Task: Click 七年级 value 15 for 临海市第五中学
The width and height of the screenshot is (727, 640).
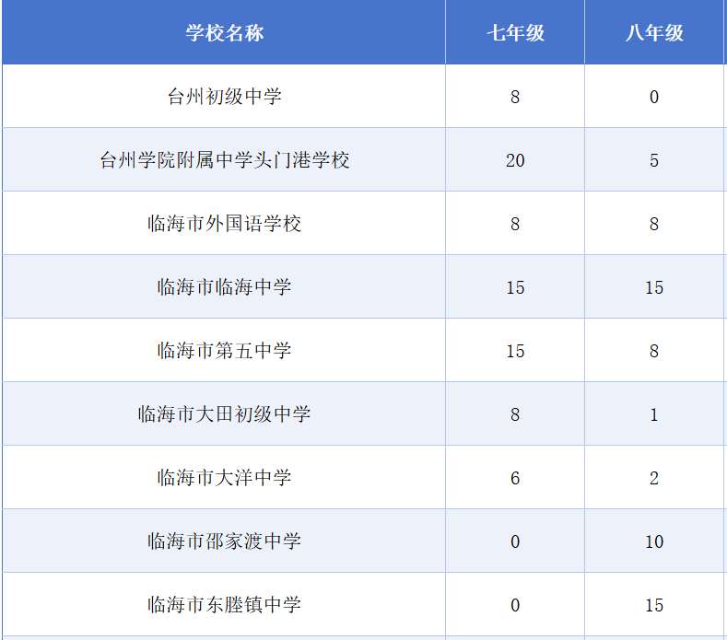Action: click(515, 350)
